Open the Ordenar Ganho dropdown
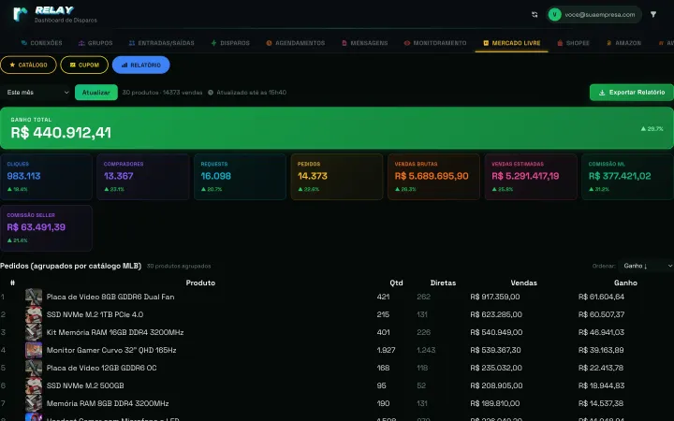Image resolution: width=674 pixels, height=421 pixels. click(646, 266)
